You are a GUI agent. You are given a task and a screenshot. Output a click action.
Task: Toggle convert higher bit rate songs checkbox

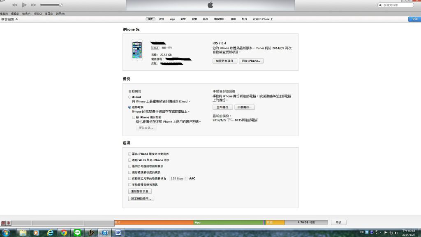pos(130,179)
